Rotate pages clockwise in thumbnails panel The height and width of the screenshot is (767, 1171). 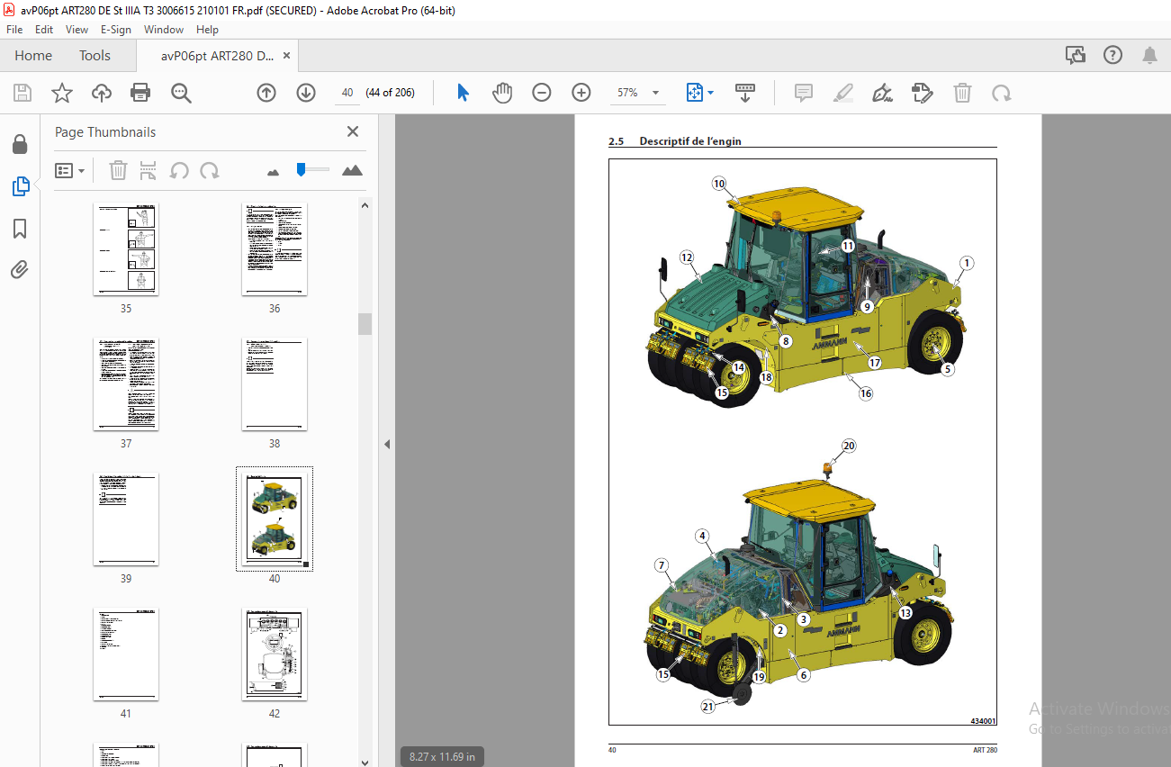click(x=210, y=170)
